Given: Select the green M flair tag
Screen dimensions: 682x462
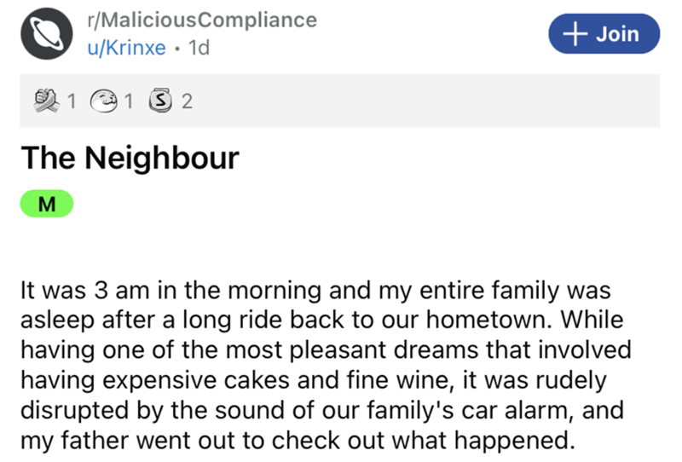Looking at the screenshot, I should point(47,205).
